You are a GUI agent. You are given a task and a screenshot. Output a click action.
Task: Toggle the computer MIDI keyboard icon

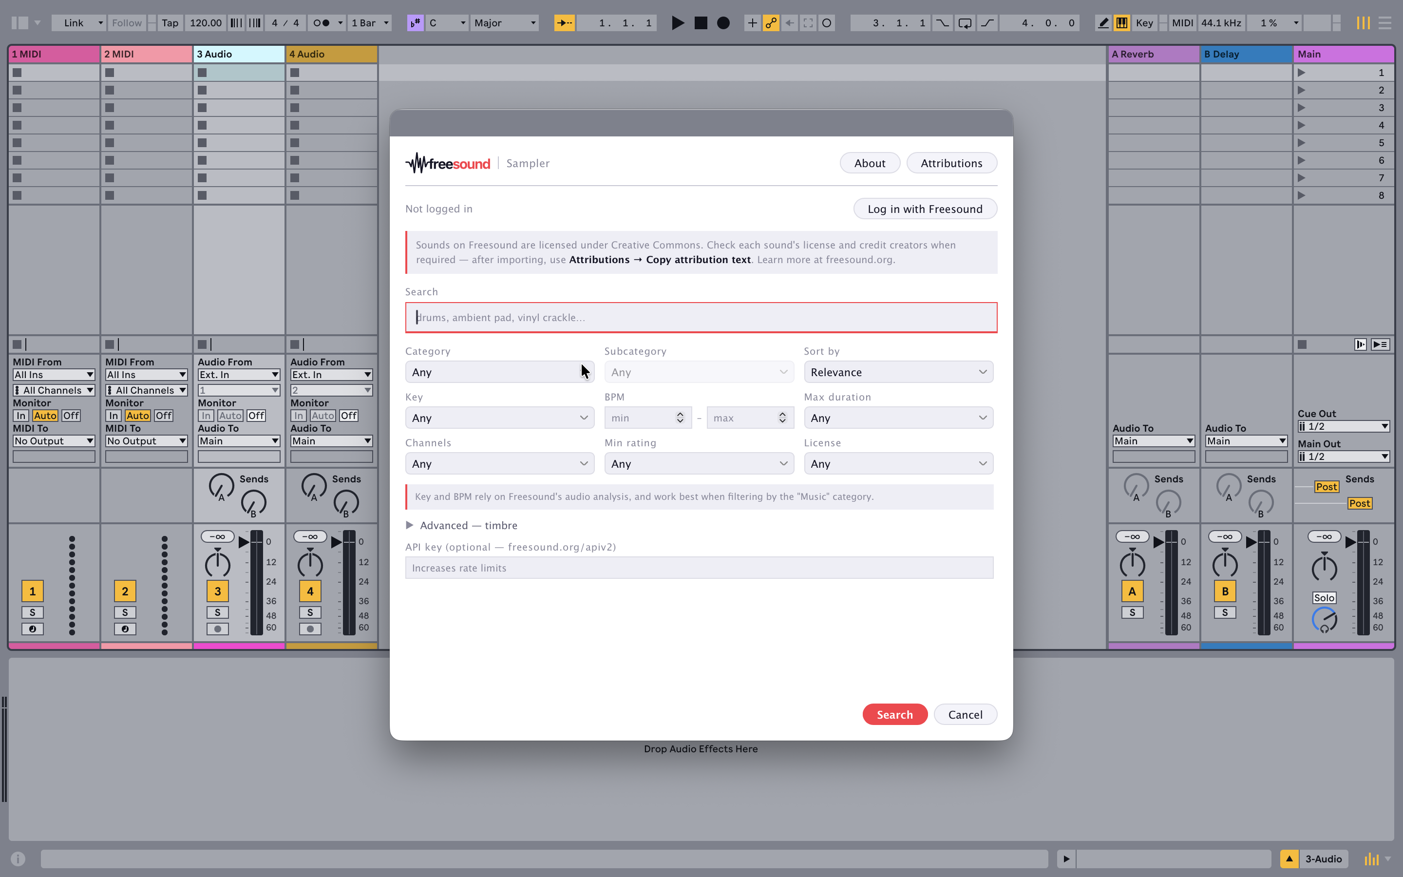click(1122, 23)
